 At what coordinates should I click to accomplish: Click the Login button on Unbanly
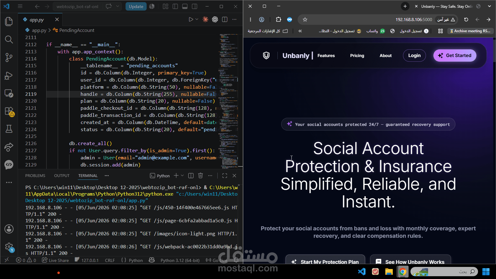pyautogui.click(x=414, y=55)
